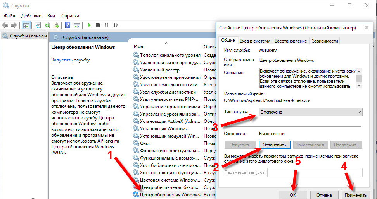Toggle the show/hide action pane icon
The height and width of the screenshot is (199, 377).
click(x=77, y=25)
